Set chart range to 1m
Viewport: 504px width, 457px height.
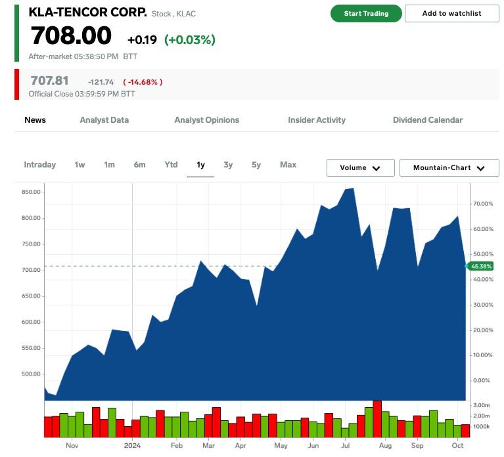coord(109,165)
